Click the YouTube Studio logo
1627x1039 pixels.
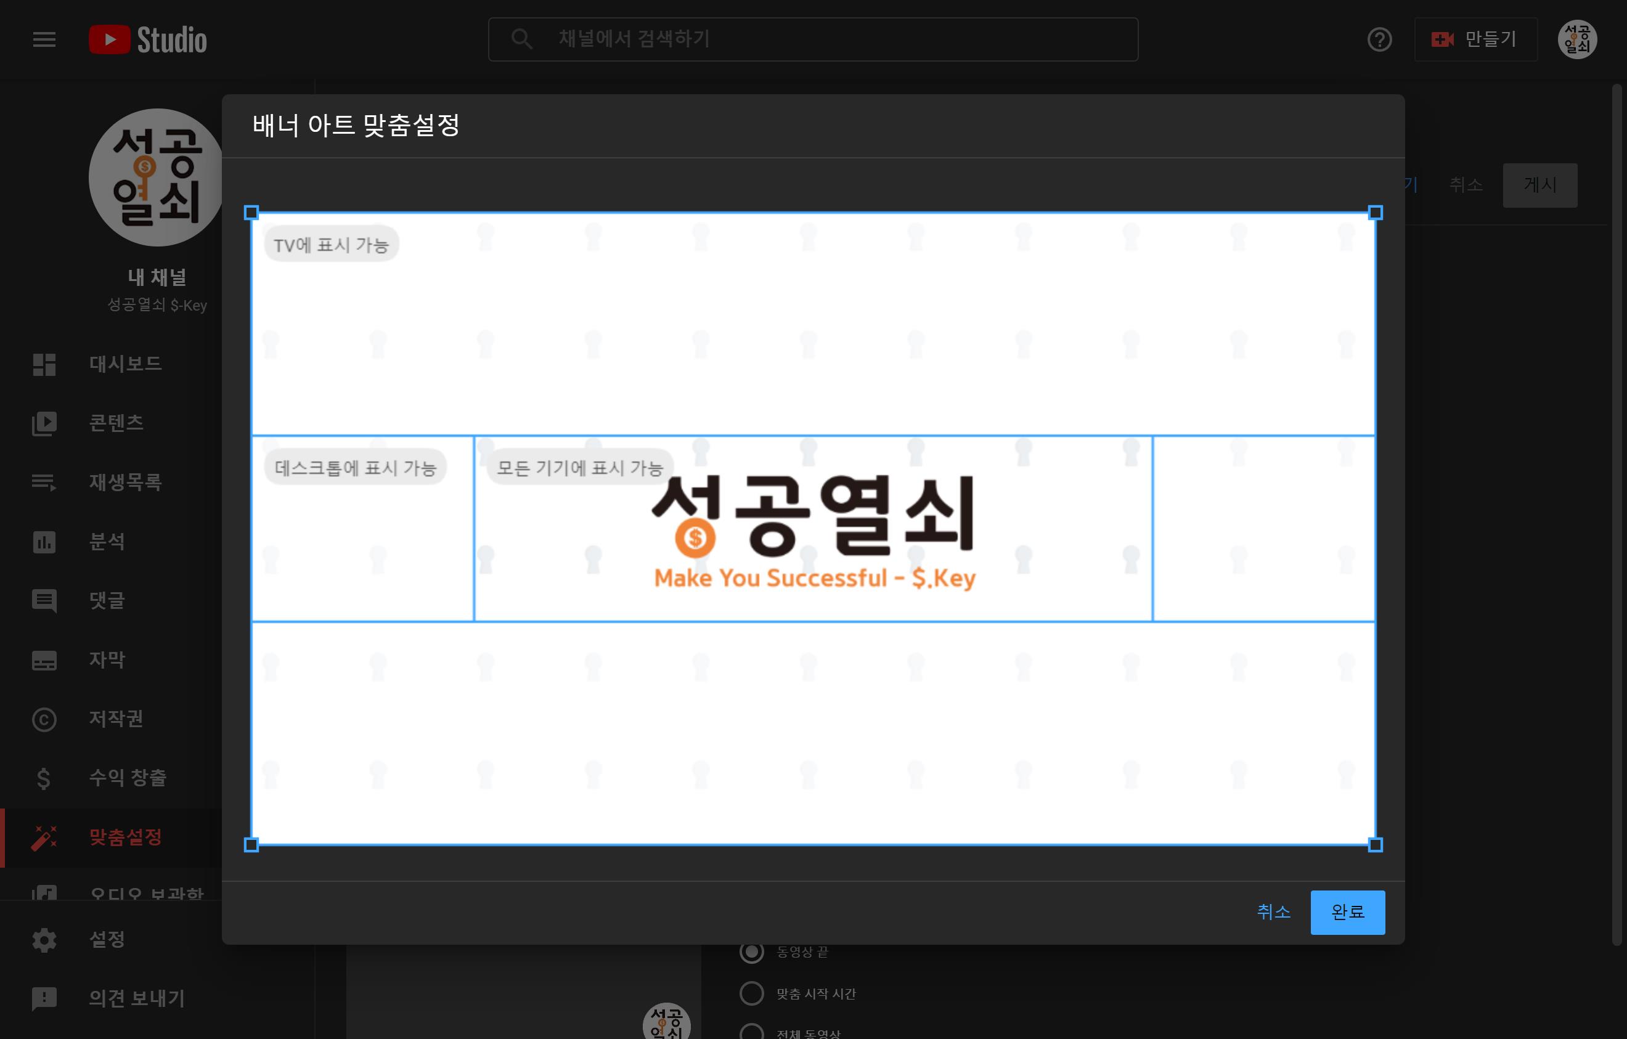coord(148,39)
